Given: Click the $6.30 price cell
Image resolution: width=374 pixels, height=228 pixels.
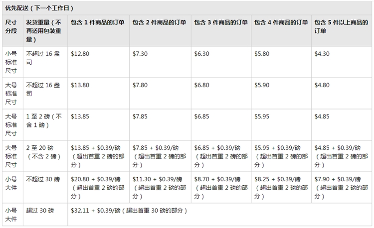Looking at the screenshot, I should (x=201, y=53).
